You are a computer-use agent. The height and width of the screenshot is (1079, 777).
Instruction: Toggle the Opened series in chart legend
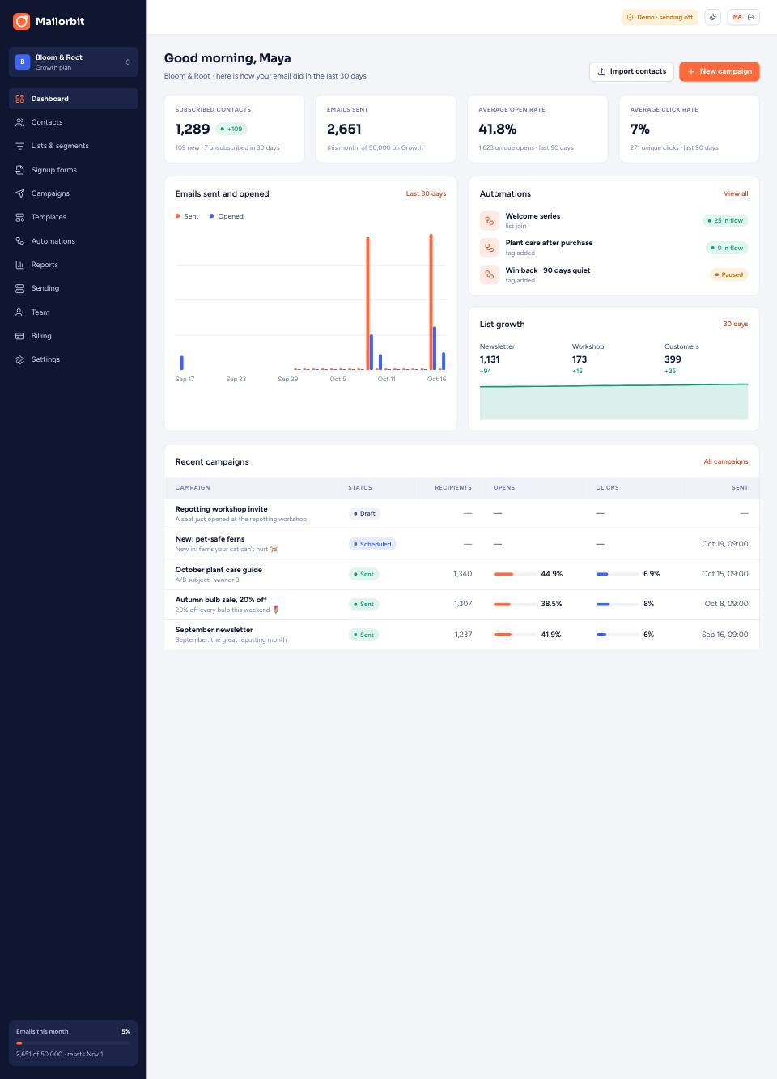[226, 216]
